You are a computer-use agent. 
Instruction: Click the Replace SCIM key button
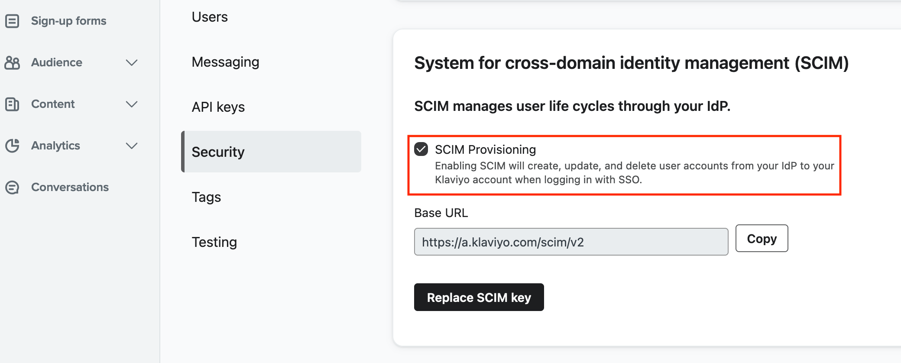click(479, 297)
